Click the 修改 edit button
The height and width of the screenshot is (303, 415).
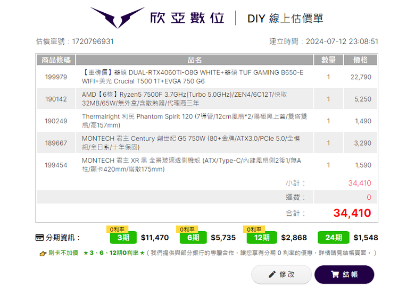pyautogui.click(x=281, y=274)
